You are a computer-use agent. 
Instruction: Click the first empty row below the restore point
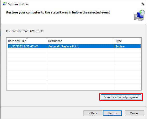[x=74, y=51]
